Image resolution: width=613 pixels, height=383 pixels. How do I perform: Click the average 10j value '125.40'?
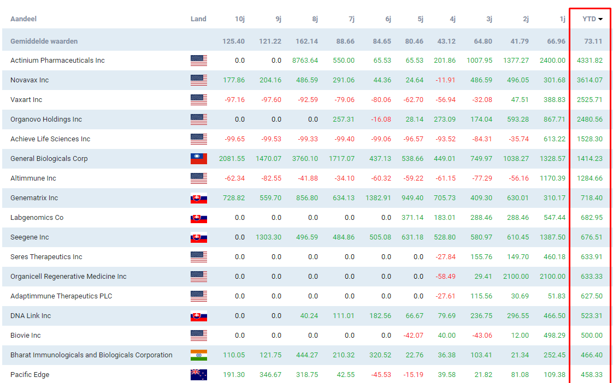coord(234,41)
